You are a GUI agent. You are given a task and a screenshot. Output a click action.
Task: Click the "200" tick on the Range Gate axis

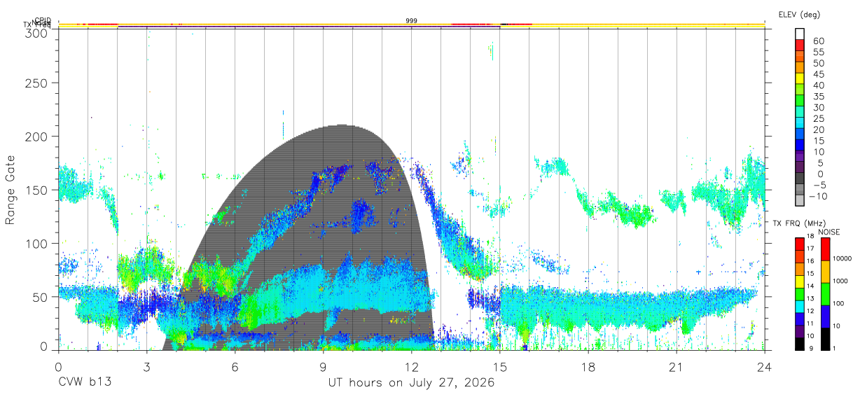[x=36, y=137]
